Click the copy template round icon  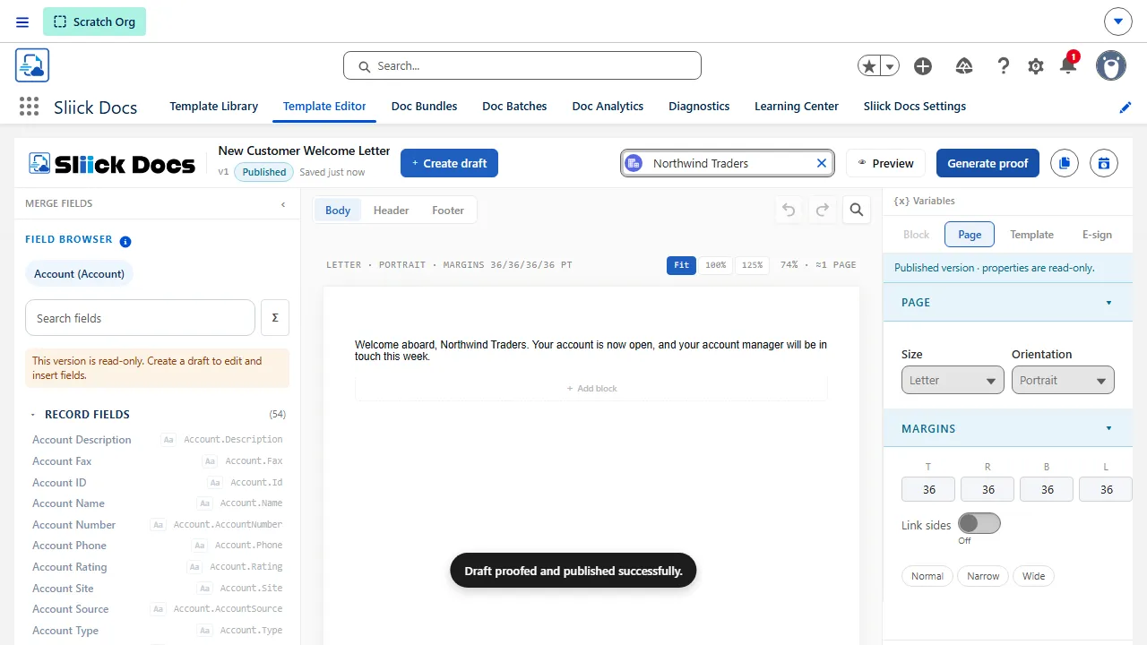point(1065,163)
